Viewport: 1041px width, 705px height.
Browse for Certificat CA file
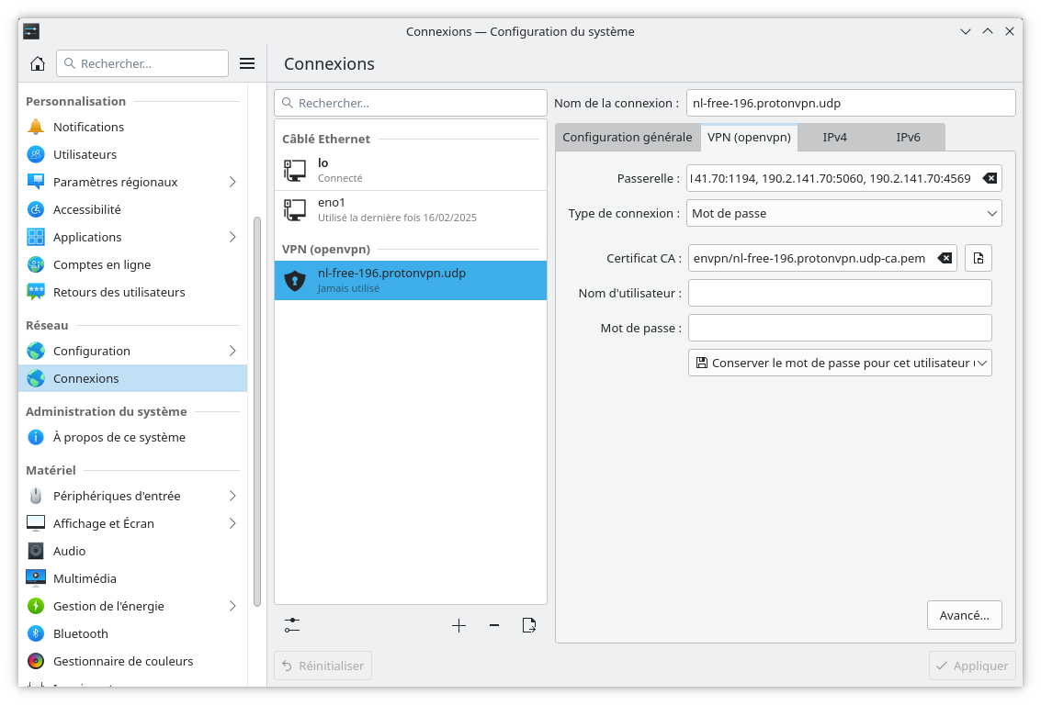pos(979,258)
